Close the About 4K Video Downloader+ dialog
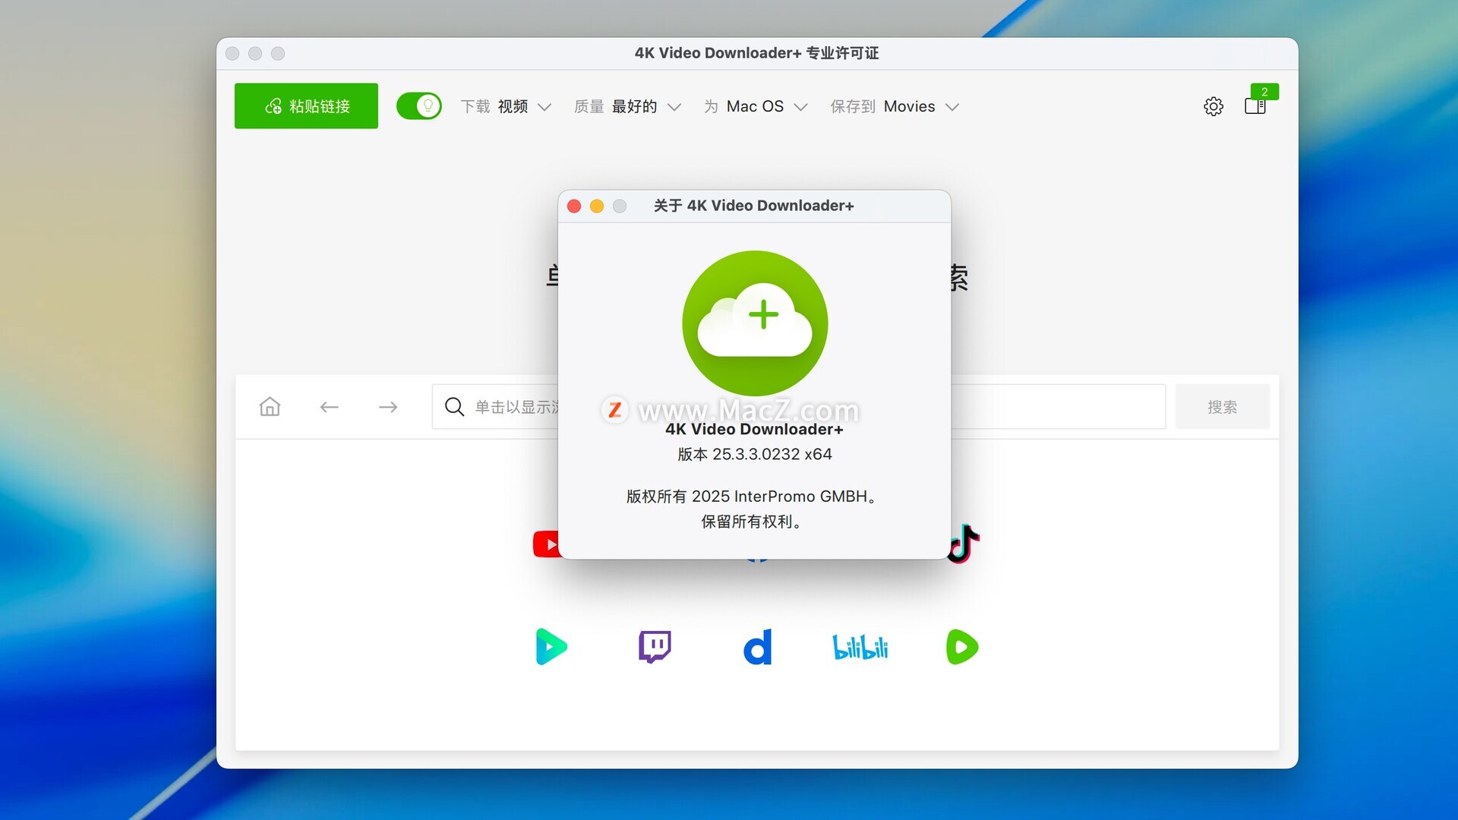Image resolution: width=1458 pixels, height=820 pixels. [x=574, y=206]
